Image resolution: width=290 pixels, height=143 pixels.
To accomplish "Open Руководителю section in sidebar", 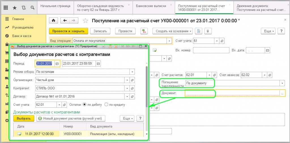I will (23, 27).
